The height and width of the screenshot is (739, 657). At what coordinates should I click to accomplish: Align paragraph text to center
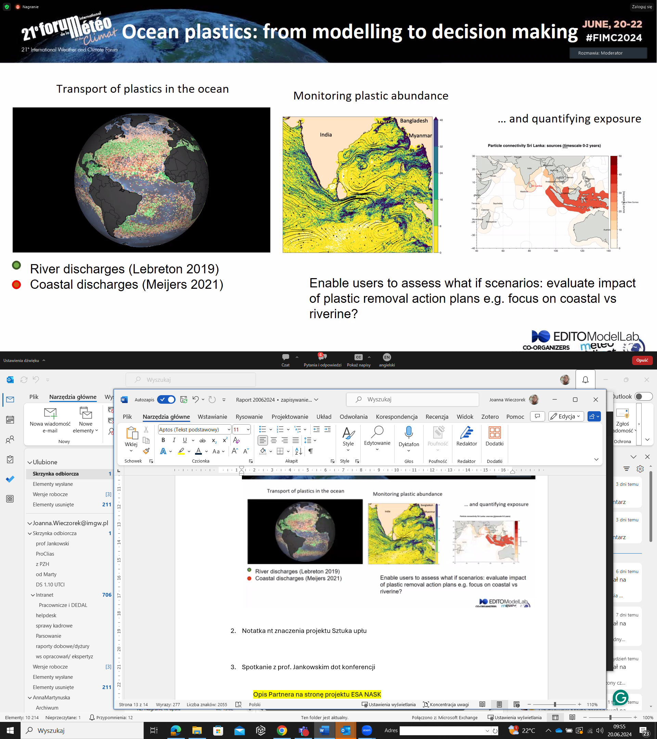274,440
